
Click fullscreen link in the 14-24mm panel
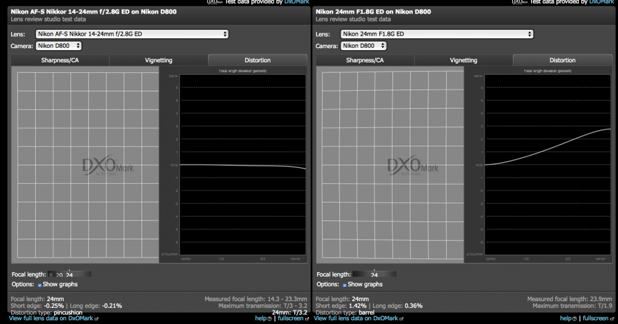click(x=293, y=318)
